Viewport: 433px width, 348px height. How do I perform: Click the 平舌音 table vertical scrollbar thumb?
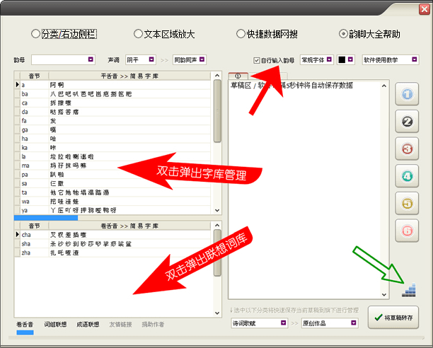coord(217,111)
